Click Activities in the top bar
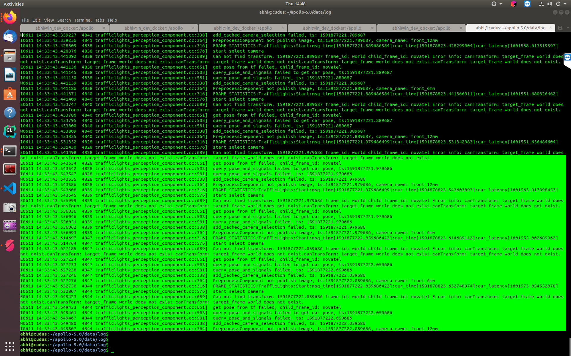Image resolution: width=571 pixels, height=356 pixels. point(14,4)
